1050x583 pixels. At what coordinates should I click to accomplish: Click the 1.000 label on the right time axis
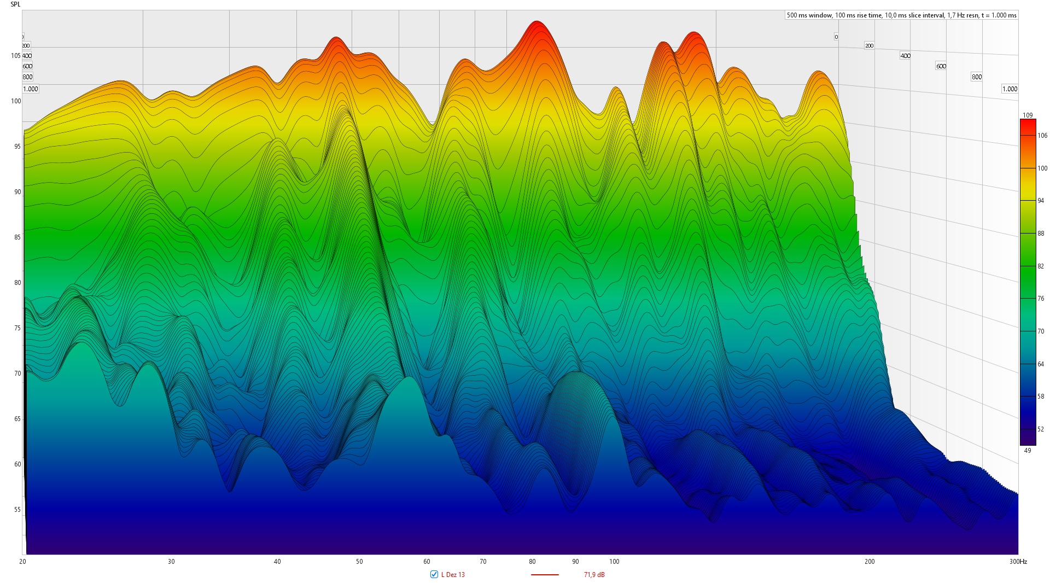[1010, 89]
